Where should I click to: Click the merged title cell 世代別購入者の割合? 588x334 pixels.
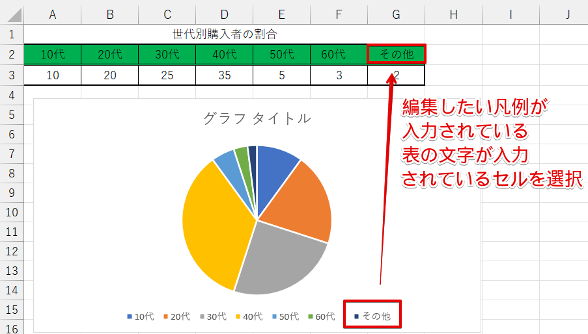[224, 34]
